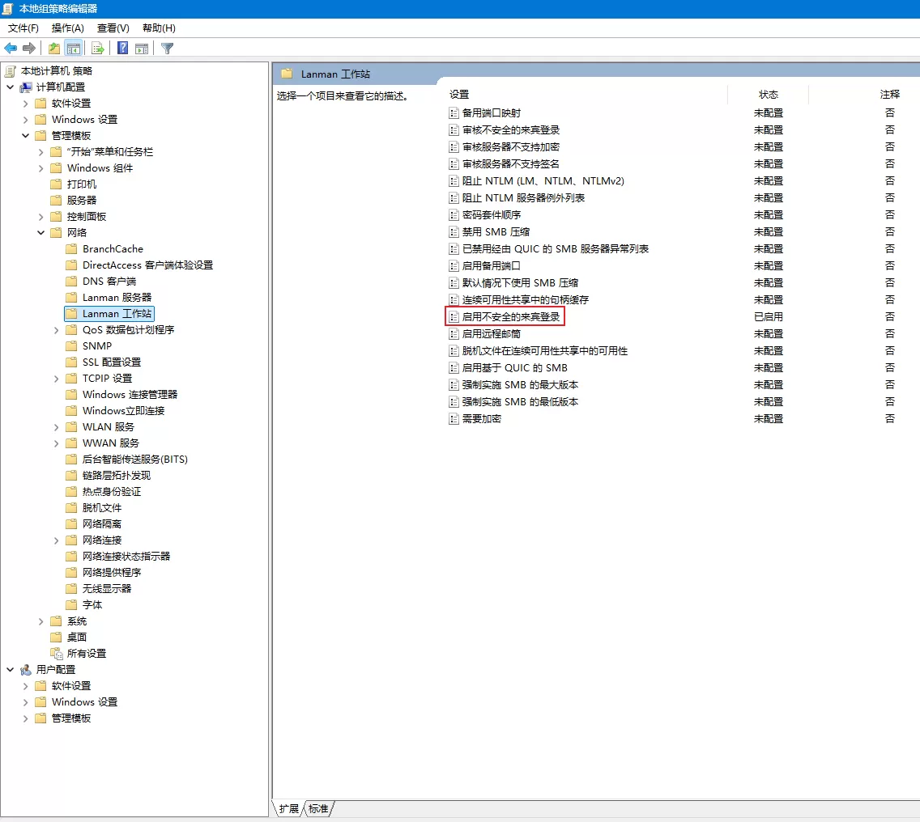Click the policy icon beside 备用端口映射
The width and height of the screenshot is (920, 822).
click(454, 112)
